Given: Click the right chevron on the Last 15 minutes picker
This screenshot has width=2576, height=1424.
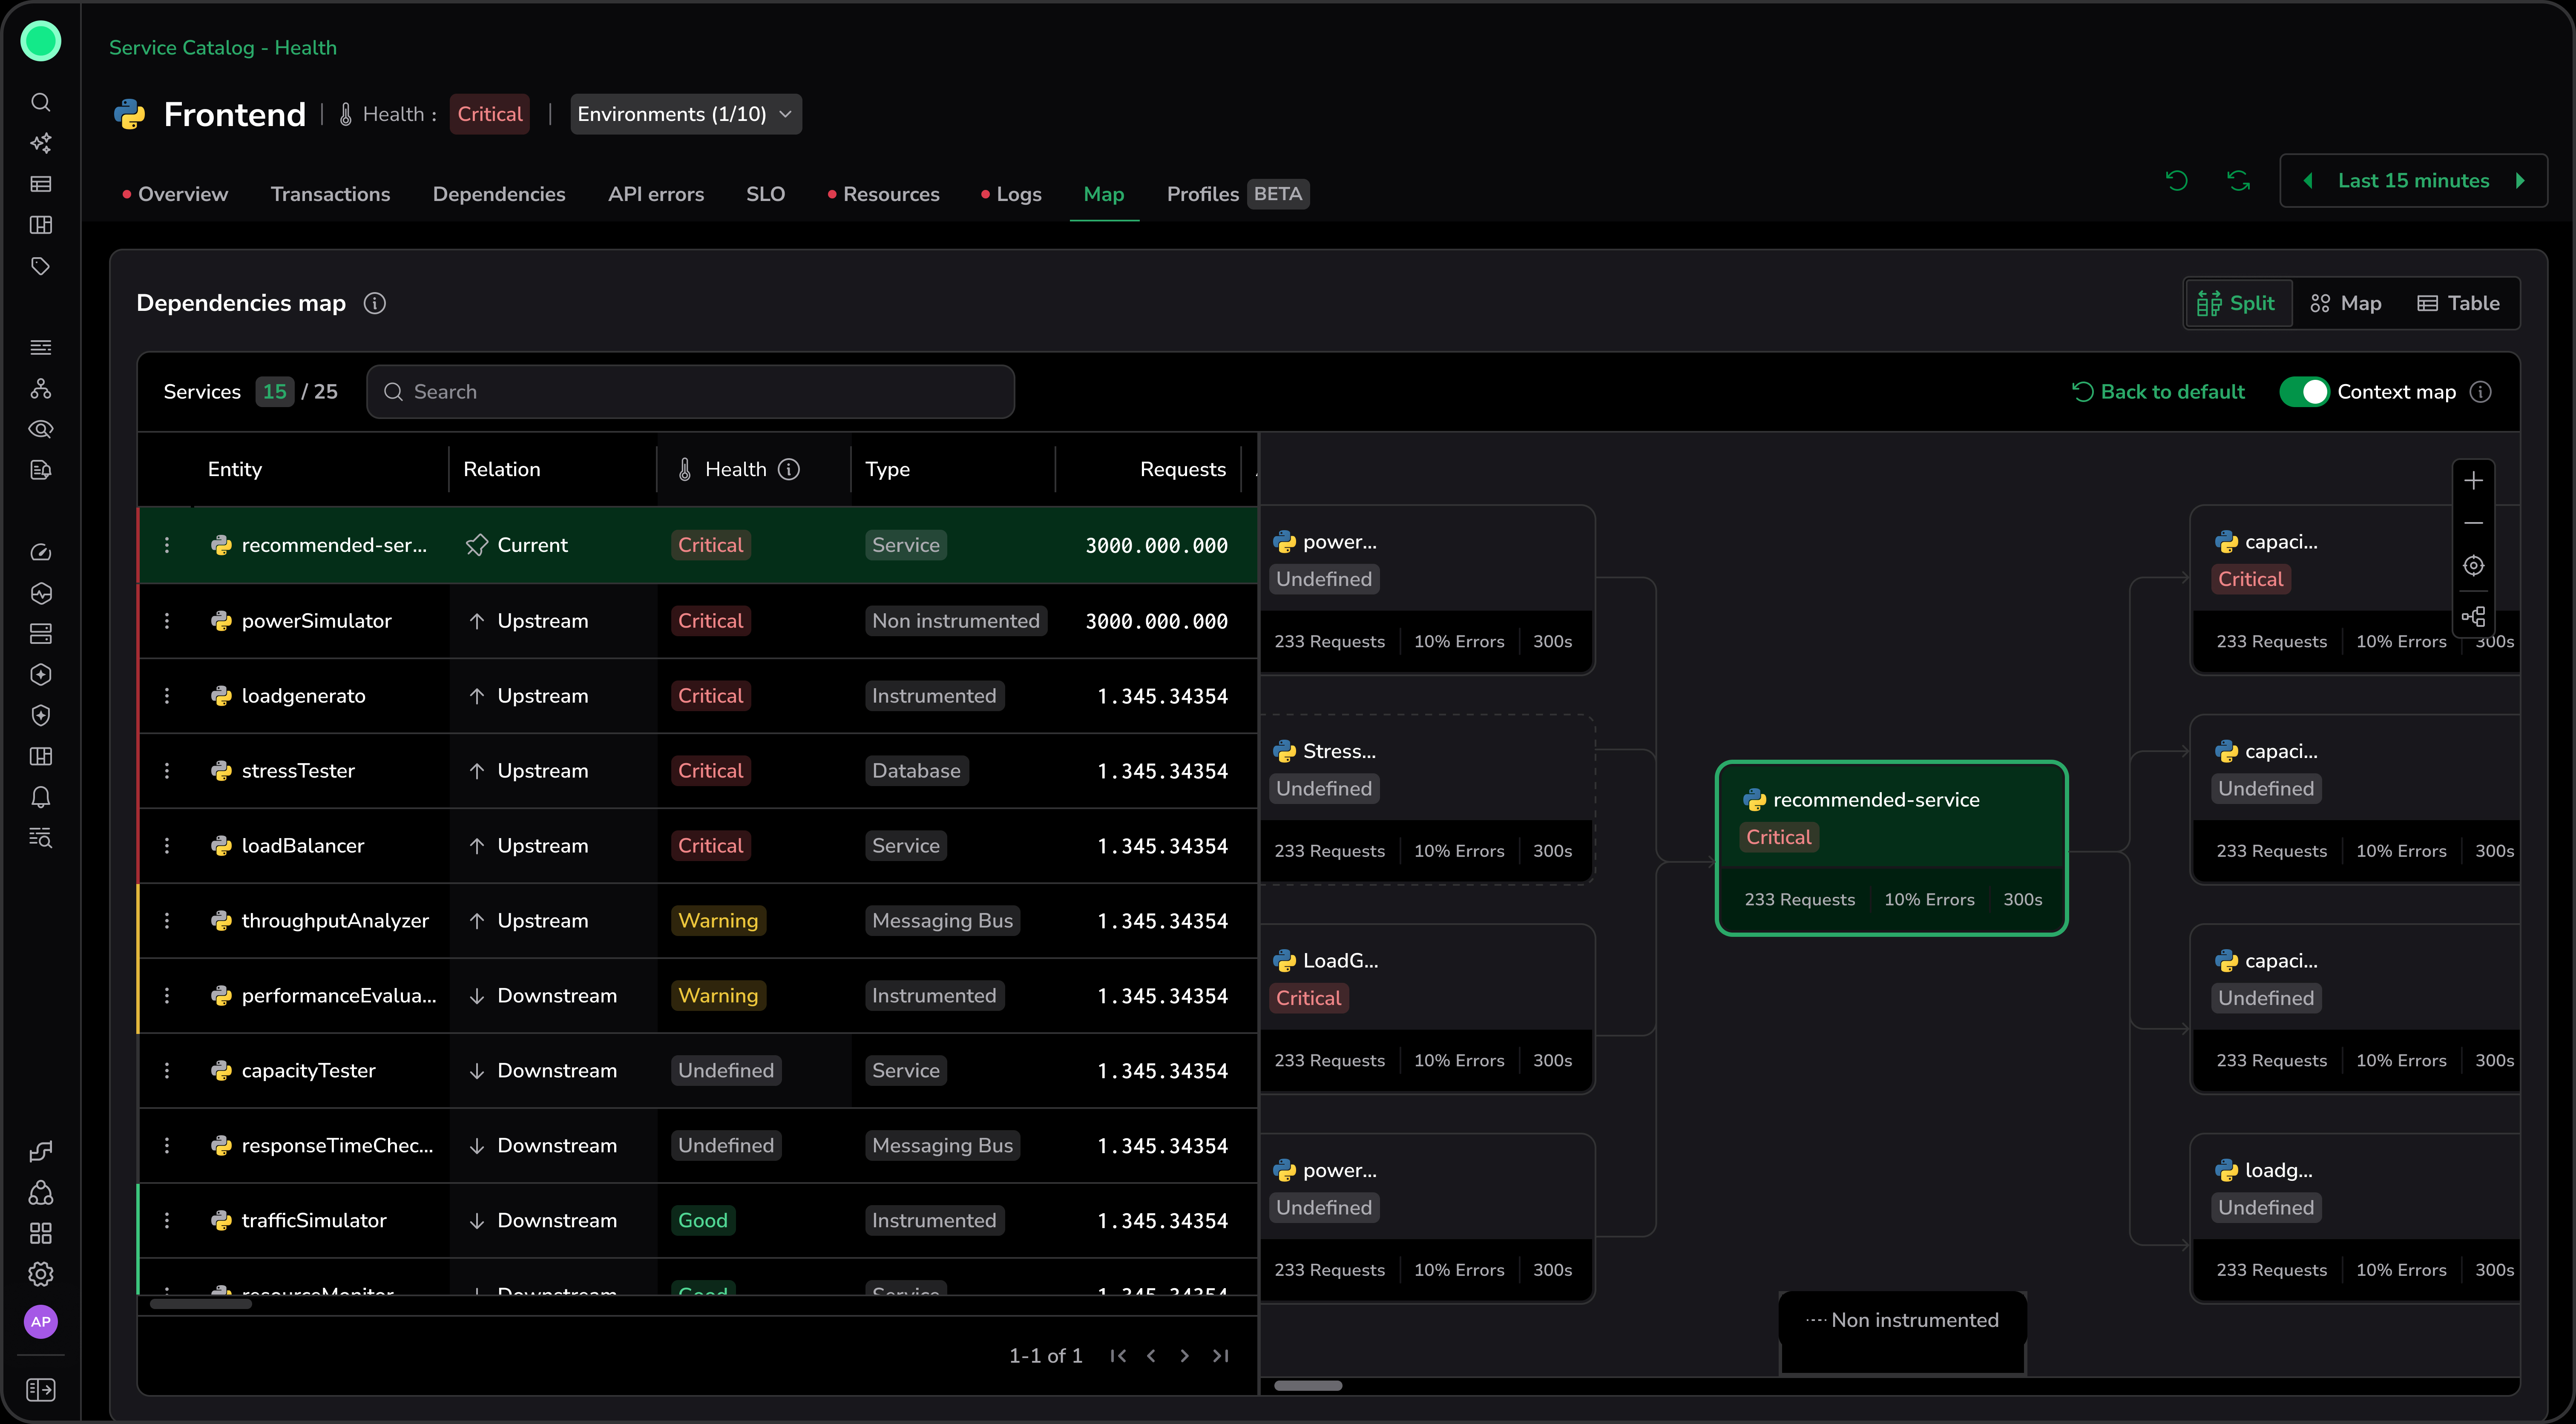Looking at the screenshot, I should [2522, 181].
